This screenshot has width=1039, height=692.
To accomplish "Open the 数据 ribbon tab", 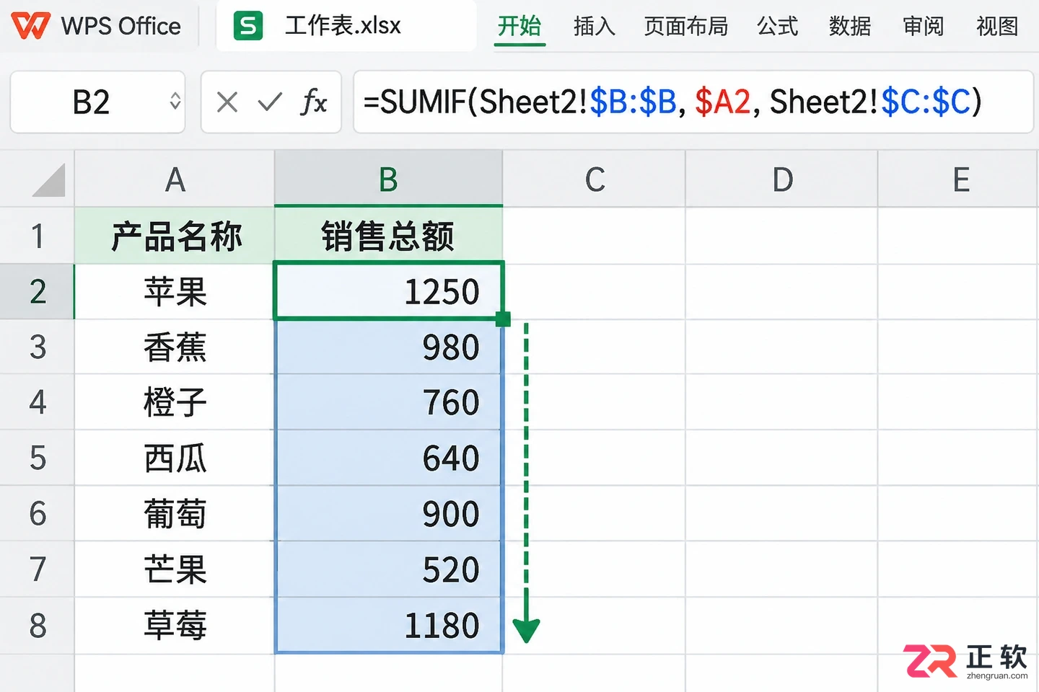I will click(x=851, y=27).
